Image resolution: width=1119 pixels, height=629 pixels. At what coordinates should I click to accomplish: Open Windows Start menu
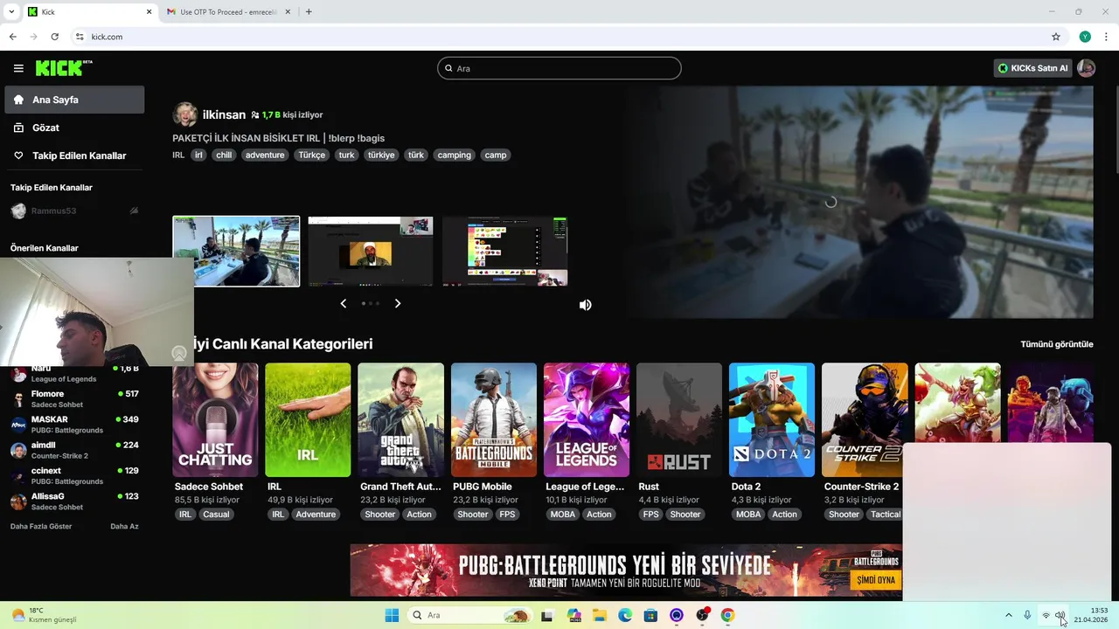(x=392, y=615)
